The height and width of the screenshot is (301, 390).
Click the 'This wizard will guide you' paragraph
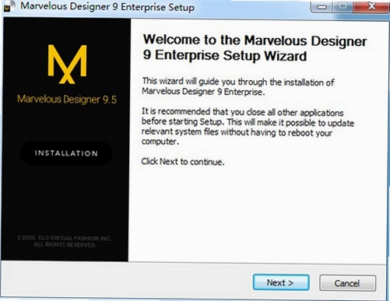[x=238, y=86]
